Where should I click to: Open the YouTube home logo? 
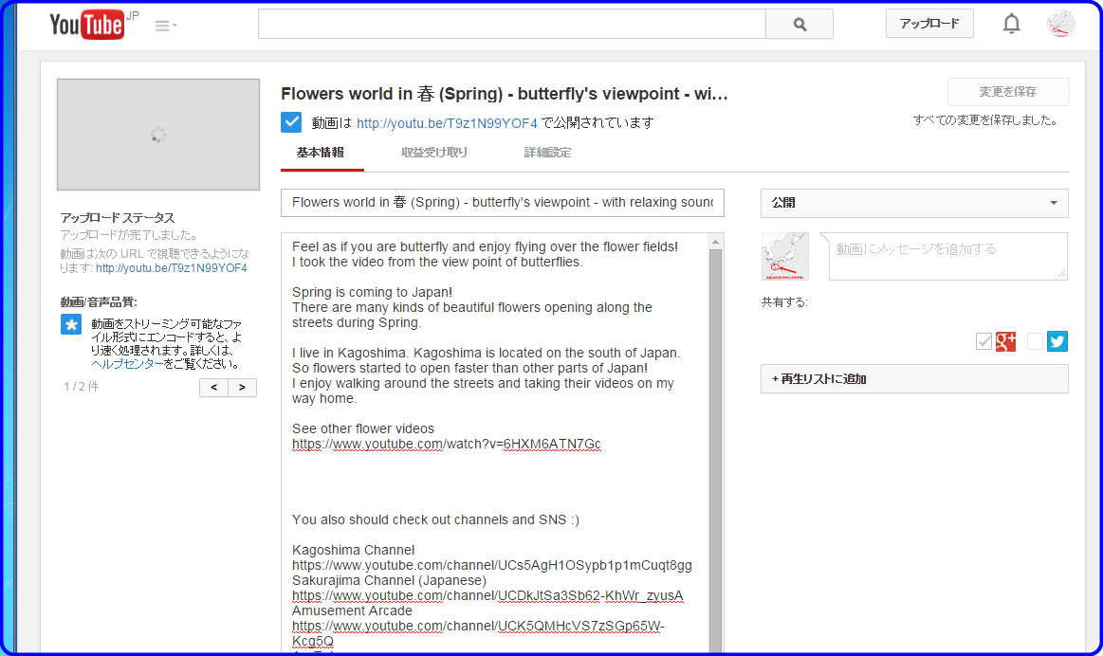86,25
